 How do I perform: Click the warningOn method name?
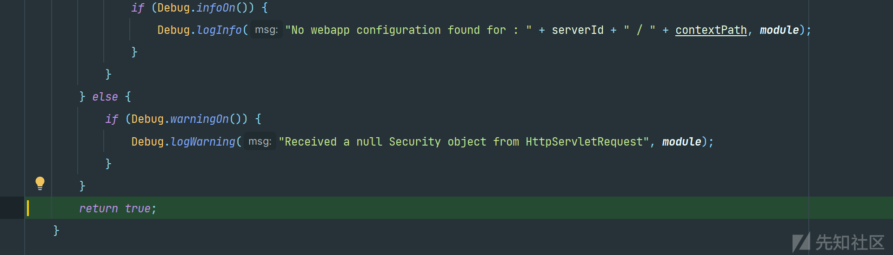click(200, 119)
